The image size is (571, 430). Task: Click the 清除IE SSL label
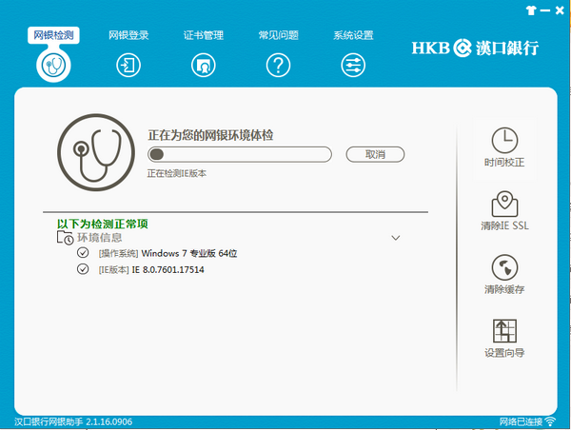point(504,225)
